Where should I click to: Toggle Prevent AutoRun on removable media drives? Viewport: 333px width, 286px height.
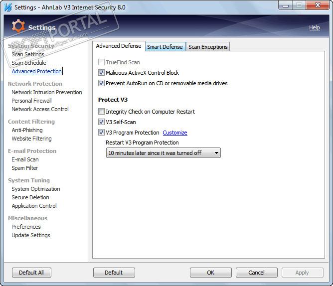101,83
